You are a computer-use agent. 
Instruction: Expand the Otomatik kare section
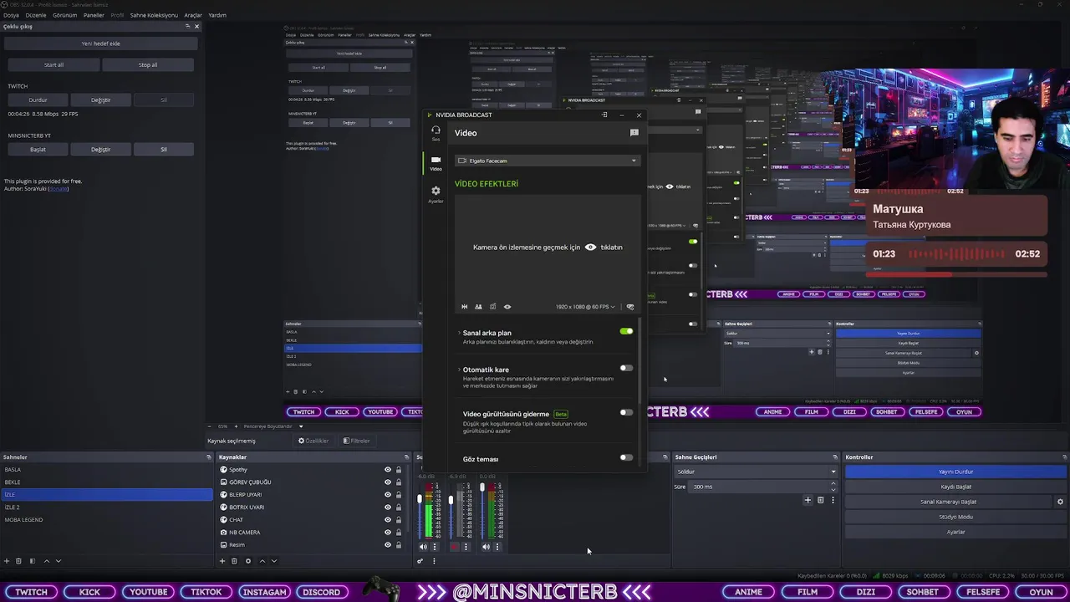(x=459, y=370)
